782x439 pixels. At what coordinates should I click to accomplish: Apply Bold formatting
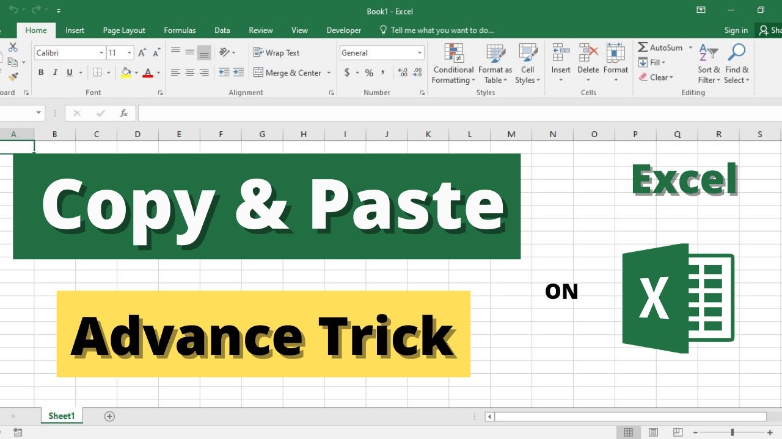(41, 73)
